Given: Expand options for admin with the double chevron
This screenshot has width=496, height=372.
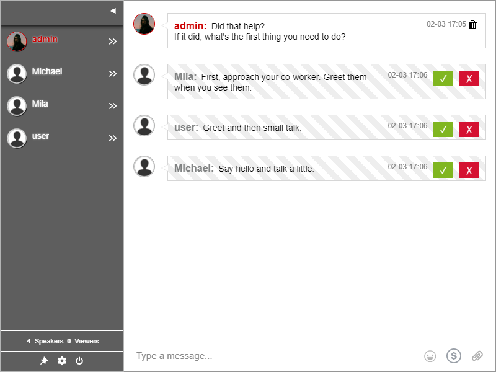Looking at the screenshot, I should point(113,42).
